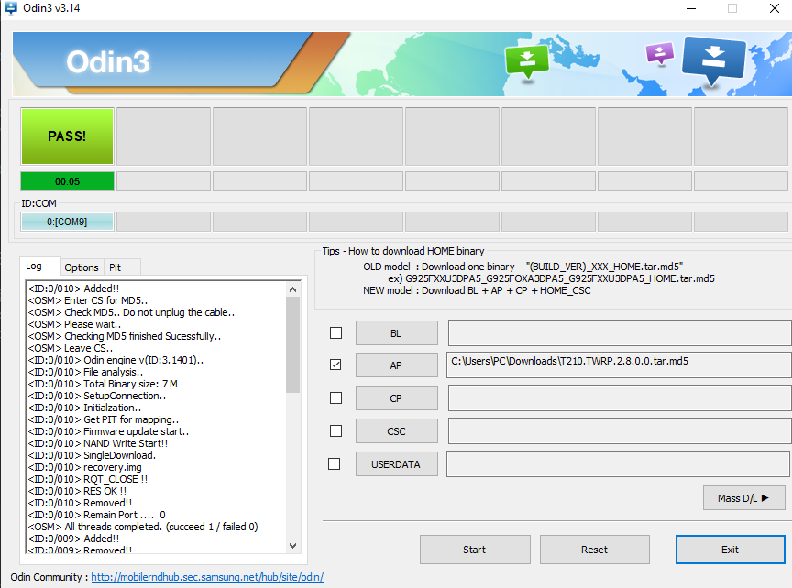Click log line 'Odin engine v(ID:3.1401)..'
The image size is (792, 588).
pos(115,360)
